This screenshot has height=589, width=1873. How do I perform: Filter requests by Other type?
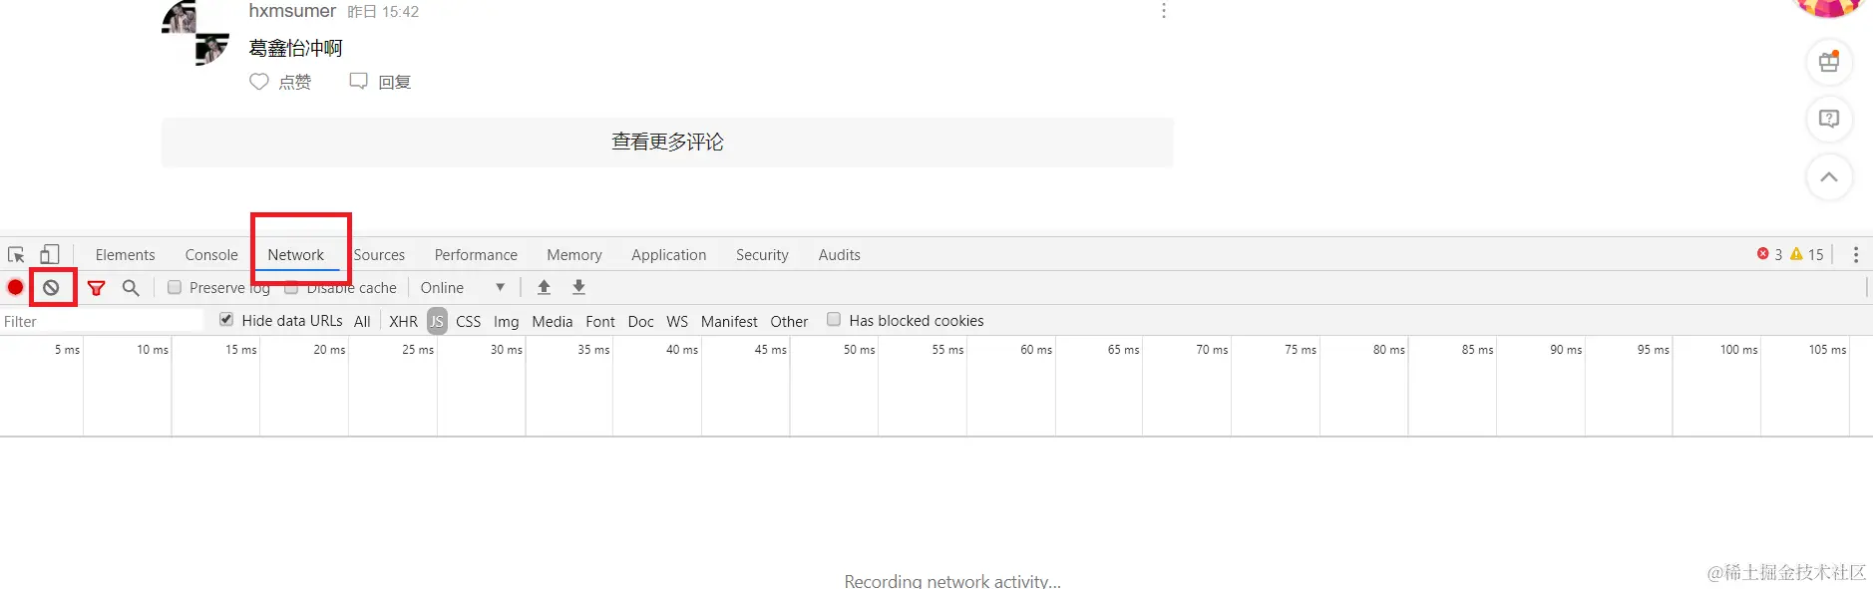tap(789, 321)
